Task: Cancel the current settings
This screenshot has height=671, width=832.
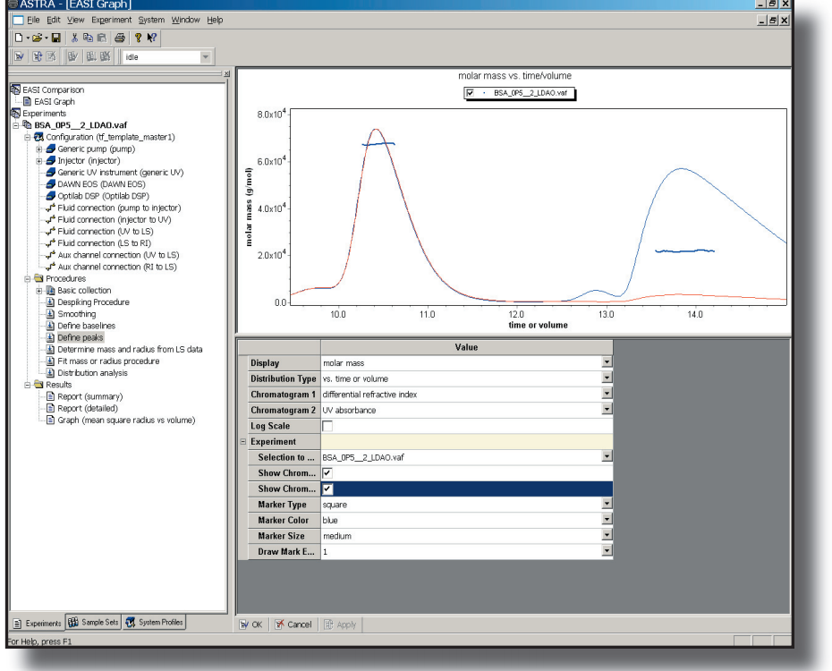Action: [293, 624]
